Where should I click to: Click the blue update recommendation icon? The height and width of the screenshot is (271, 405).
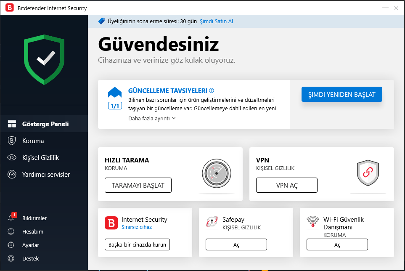(115, 93)
